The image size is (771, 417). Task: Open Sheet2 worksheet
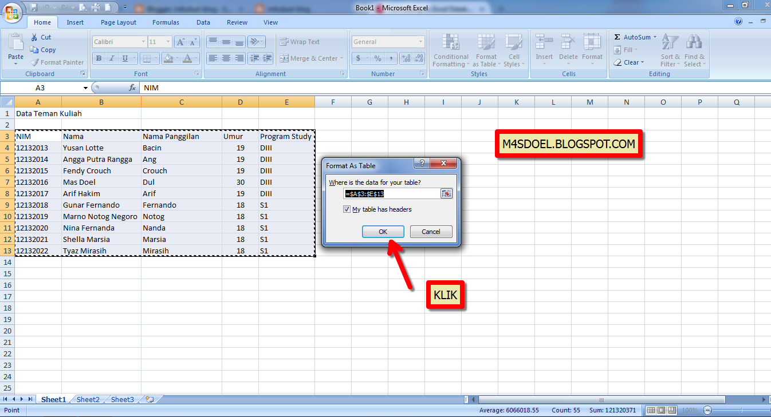click(88, 399)
